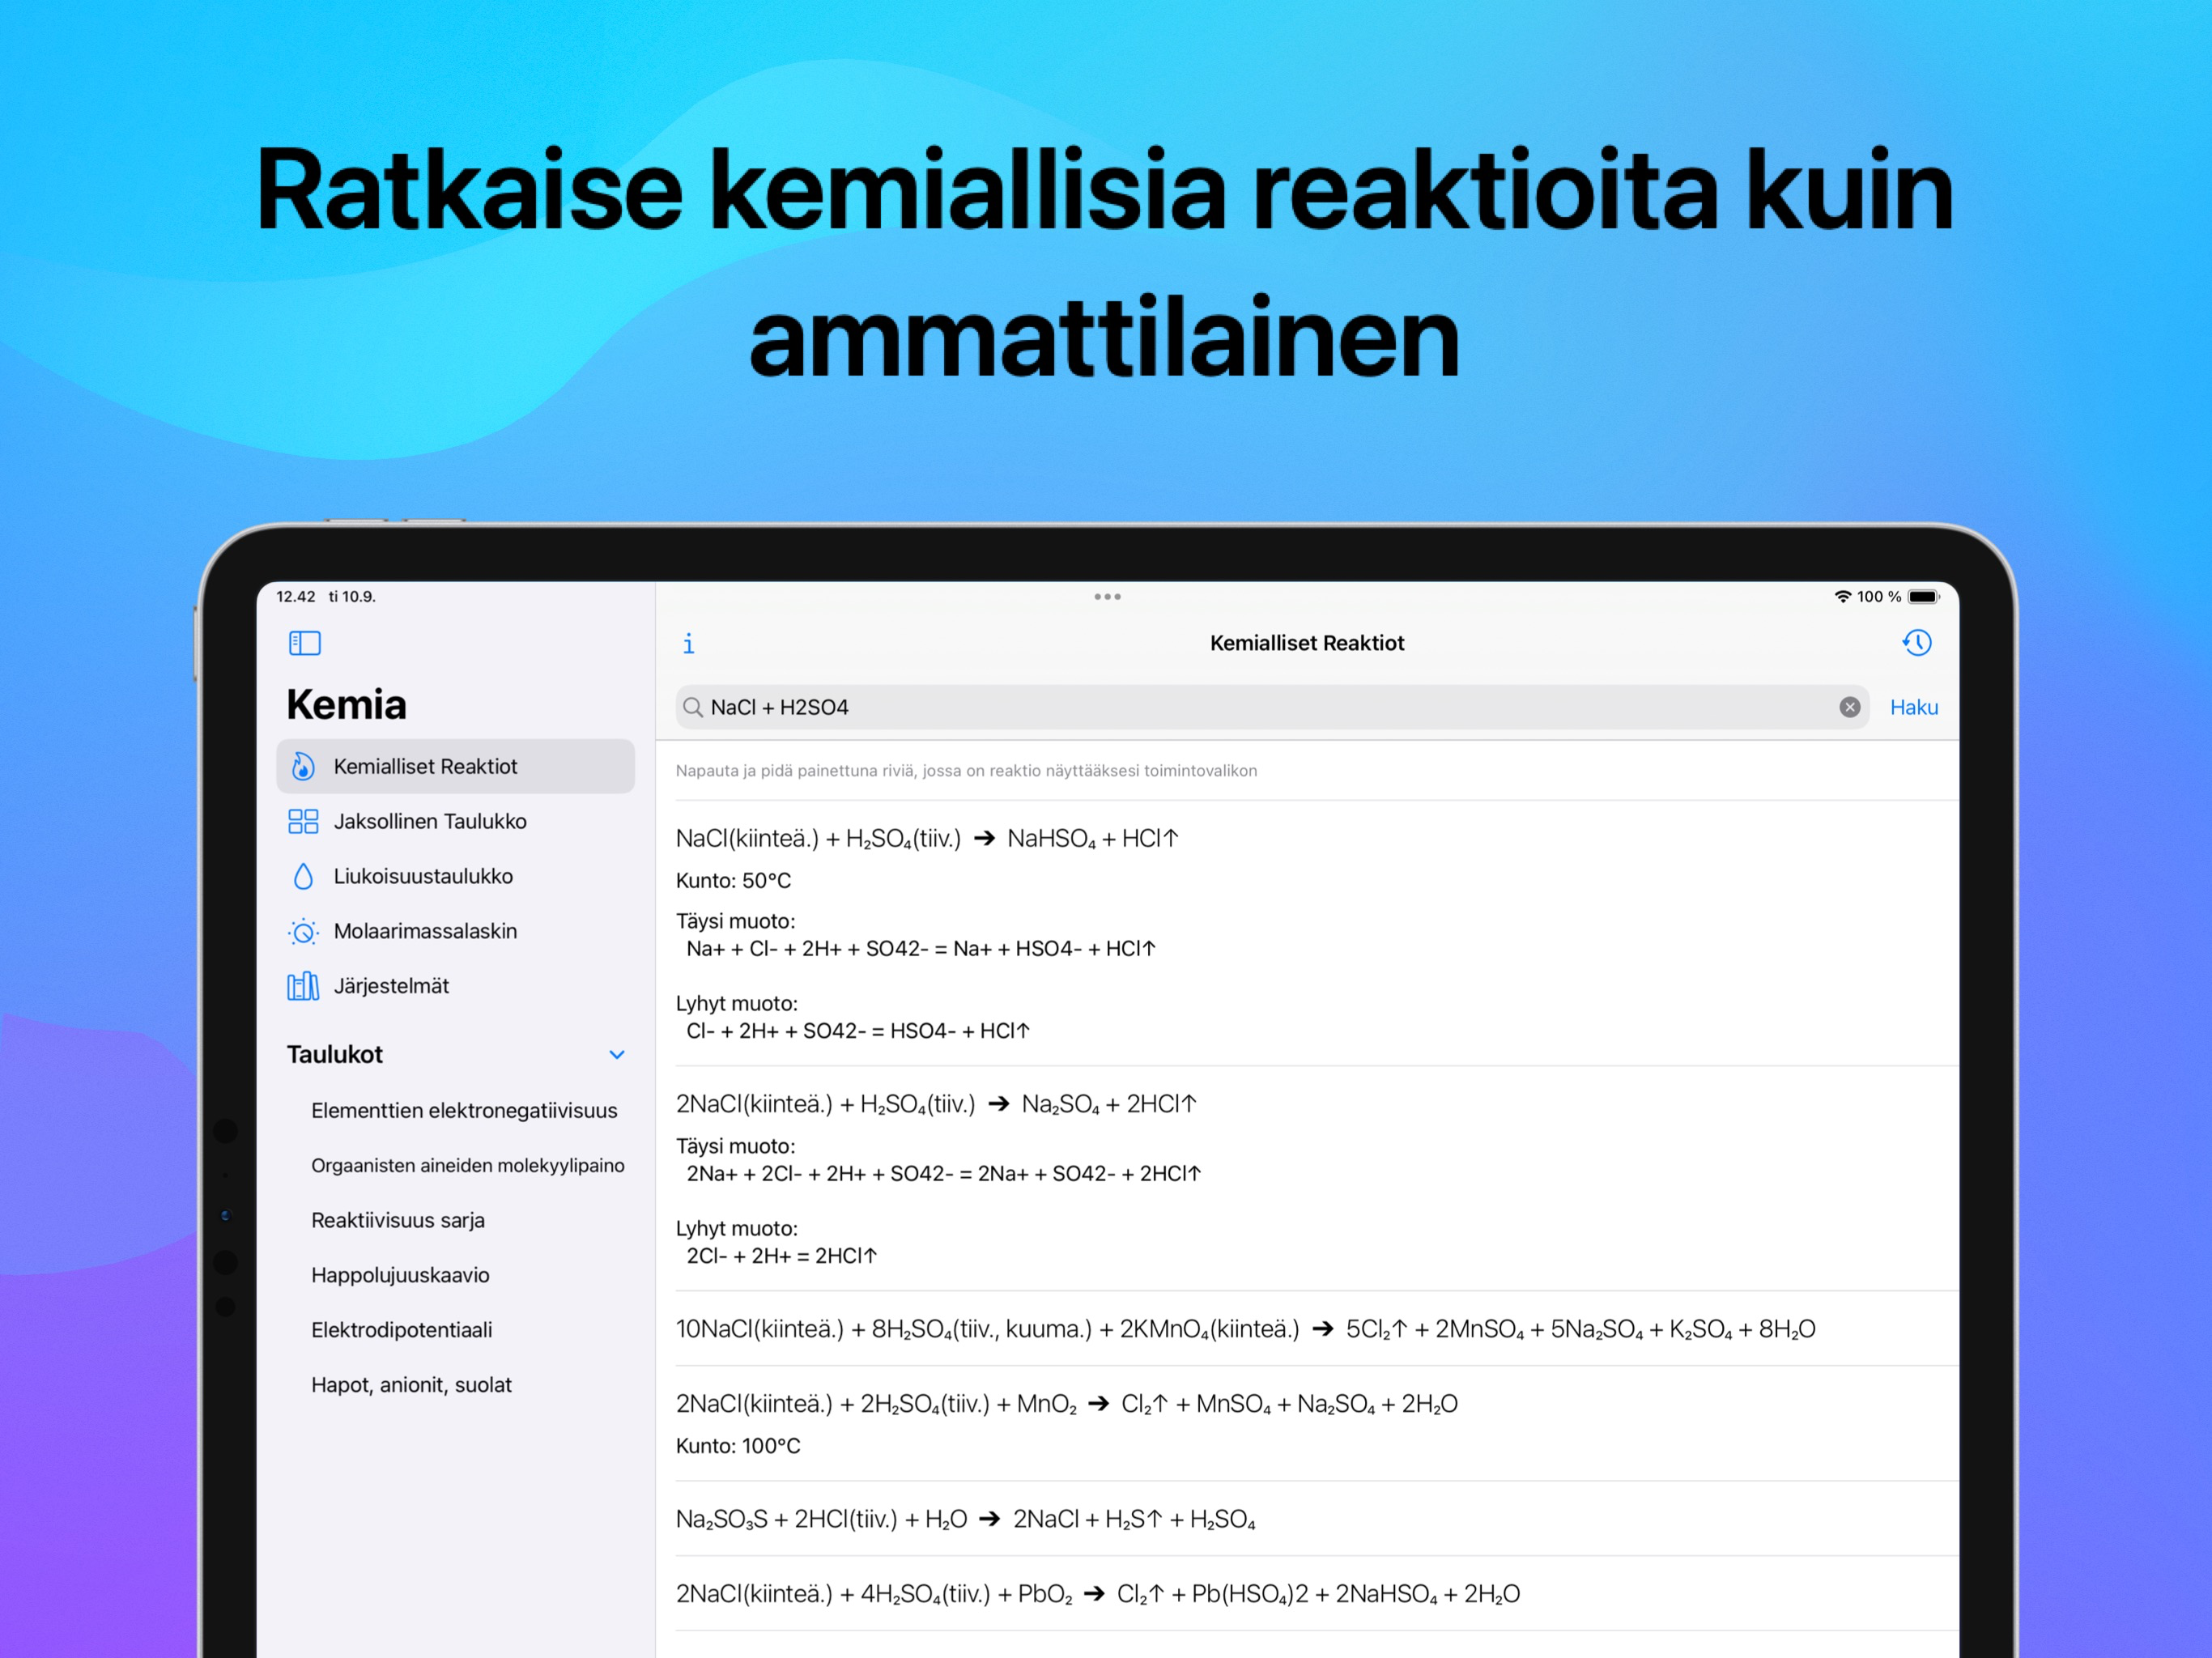Click the 2Cl- + 2H+ = 2HCl↑ short form
2212x1658 pixels.
(x=781, y=1256)
